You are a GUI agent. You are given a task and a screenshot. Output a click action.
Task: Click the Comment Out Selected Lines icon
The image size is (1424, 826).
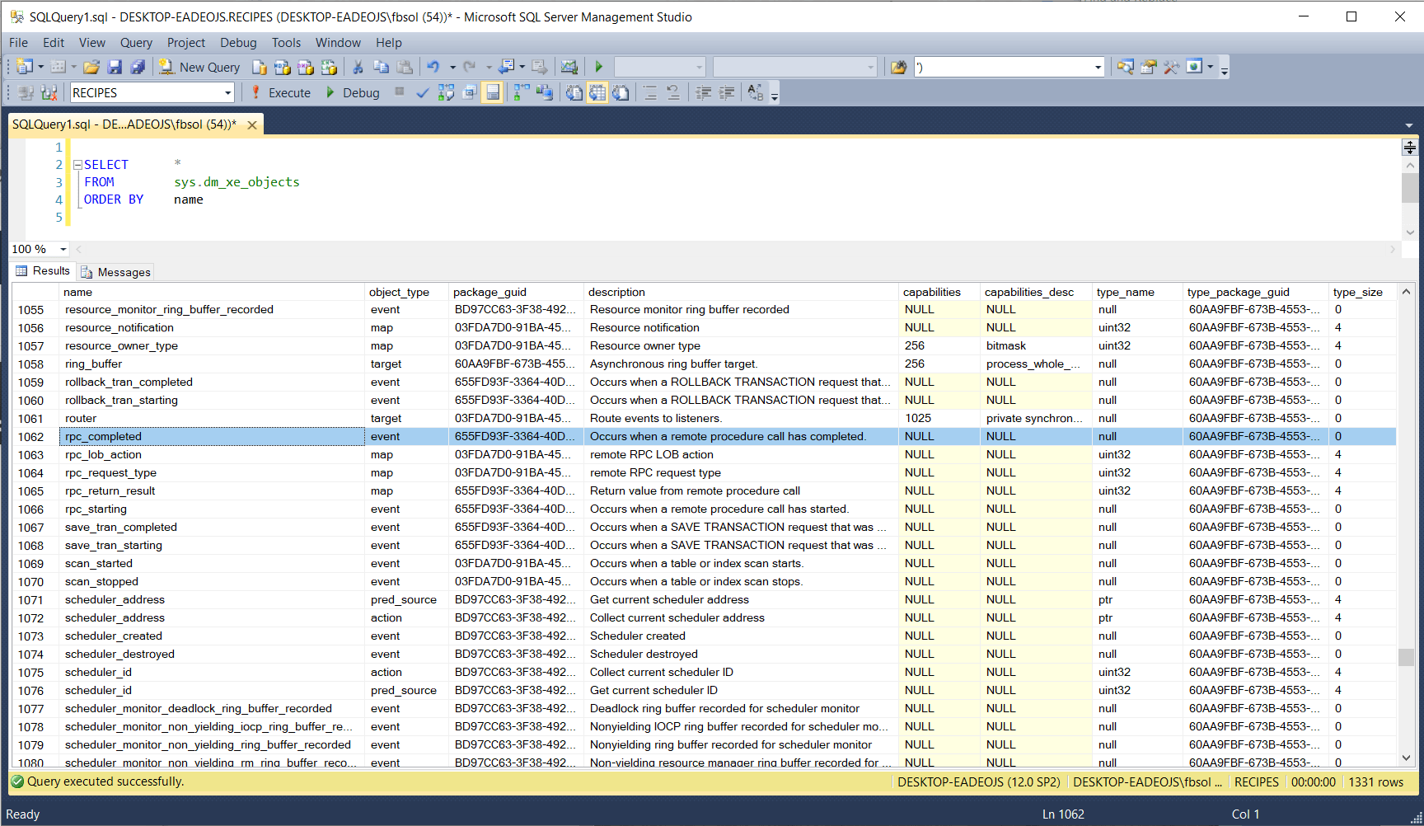pos(649,92)
